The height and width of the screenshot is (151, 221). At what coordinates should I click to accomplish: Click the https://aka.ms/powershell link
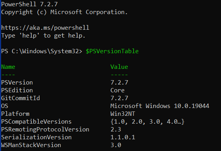coord(45,28)
